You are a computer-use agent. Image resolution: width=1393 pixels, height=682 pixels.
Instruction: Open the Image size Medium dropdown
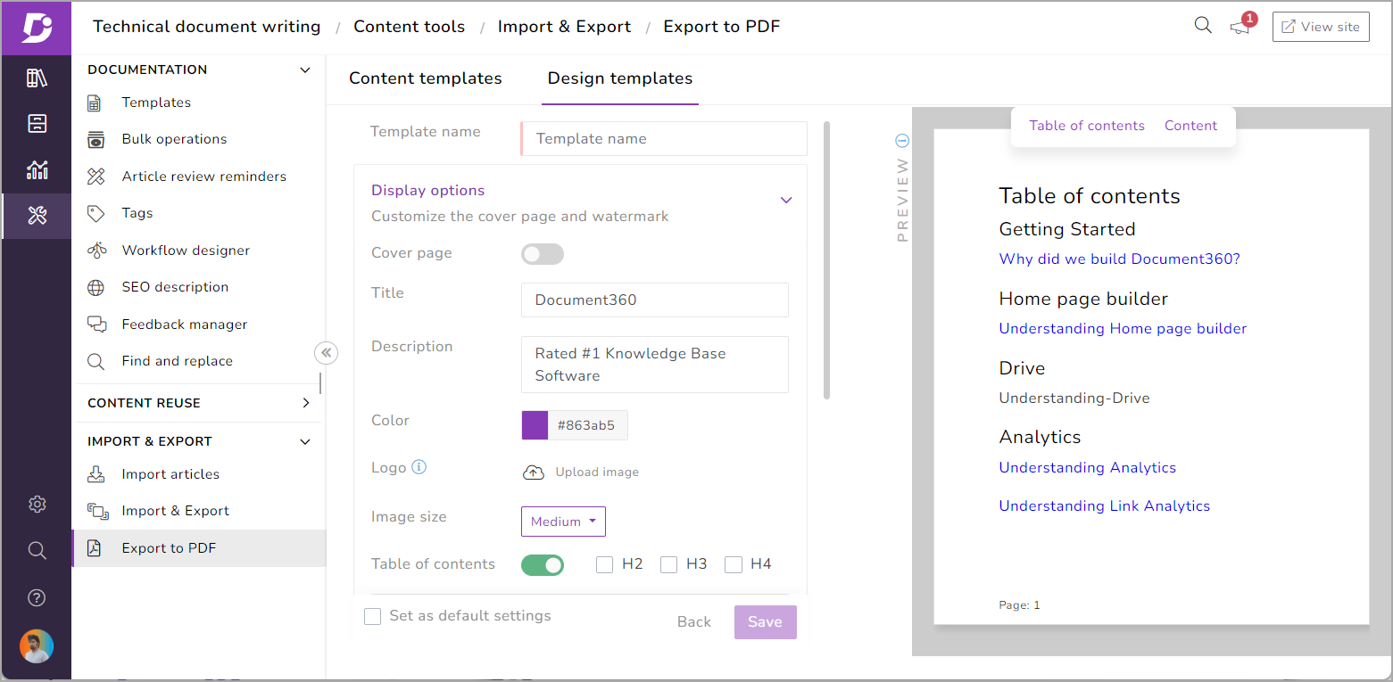click(x=563, y=522)
